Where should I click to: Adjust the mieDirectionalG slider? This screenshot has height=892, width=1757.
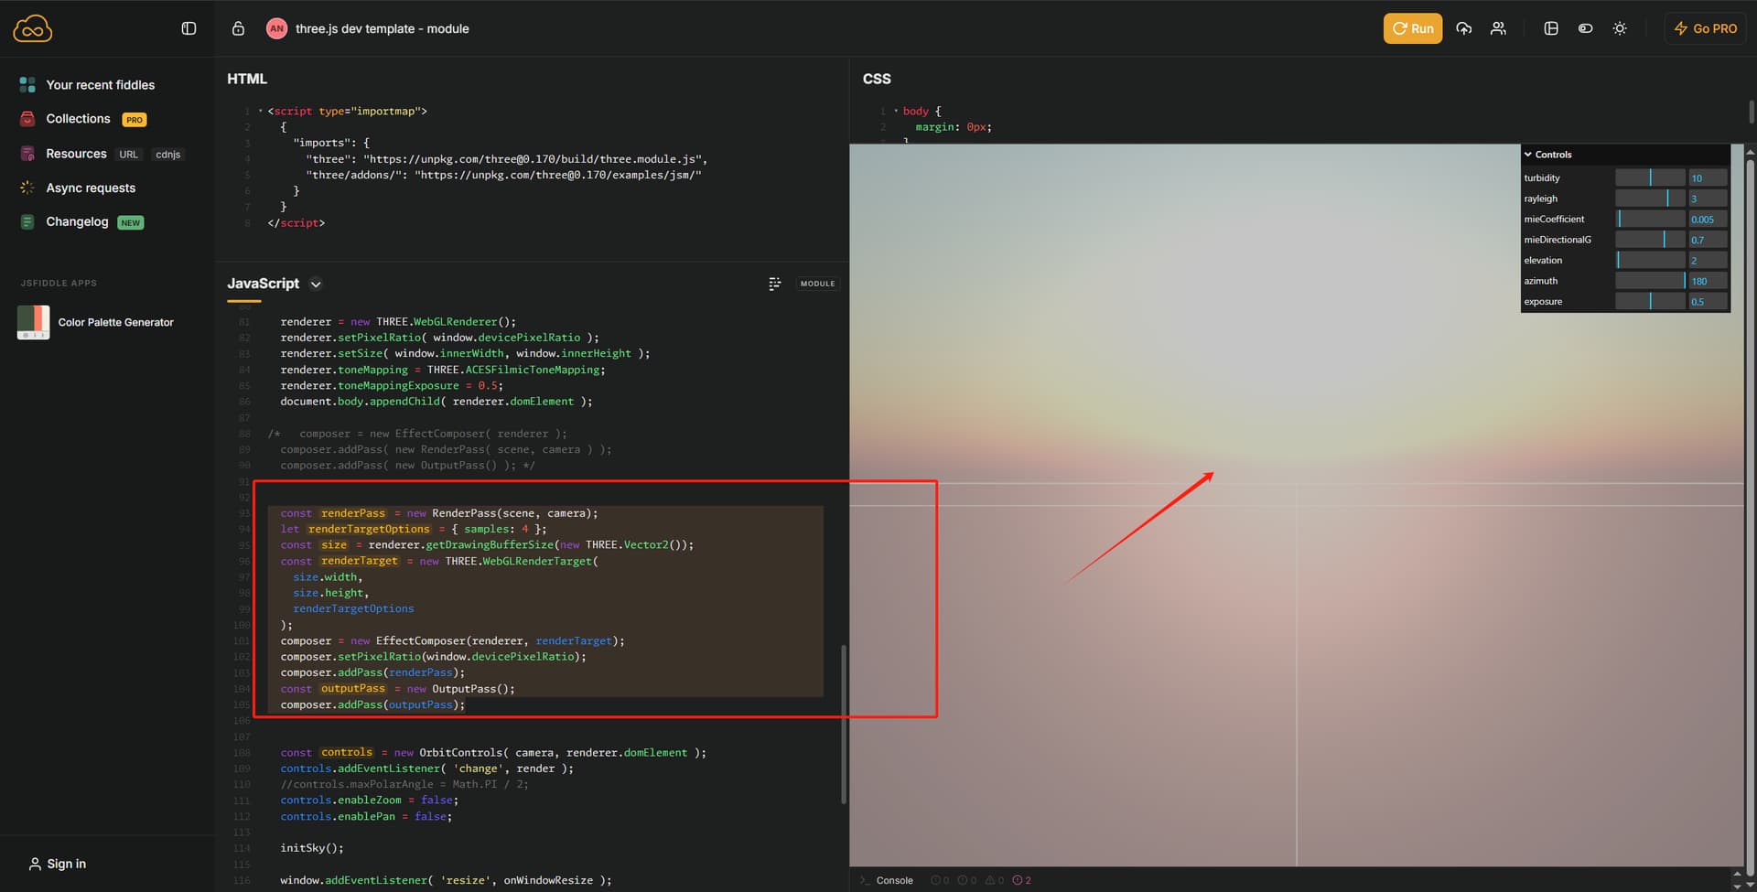[x=1650, y=240]
